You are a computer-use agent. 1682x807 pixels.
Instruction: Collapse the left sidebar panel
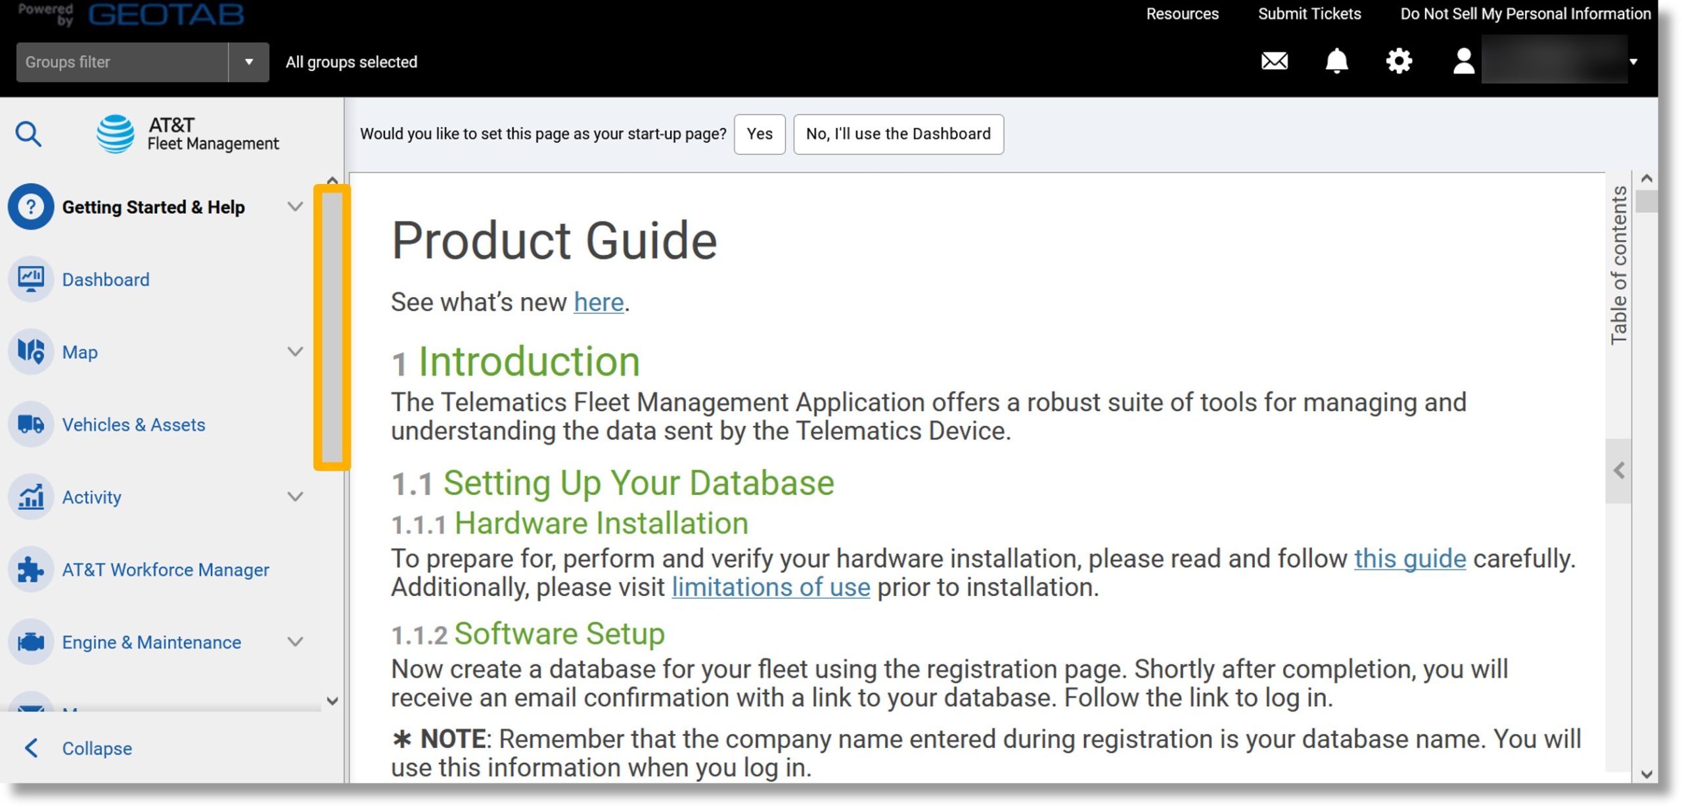[95, 748]
